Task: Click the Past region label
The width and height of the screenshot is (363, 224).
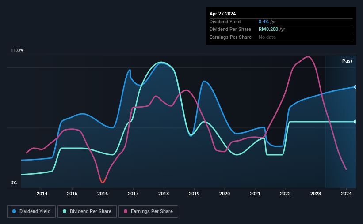Action: point(347,61)
